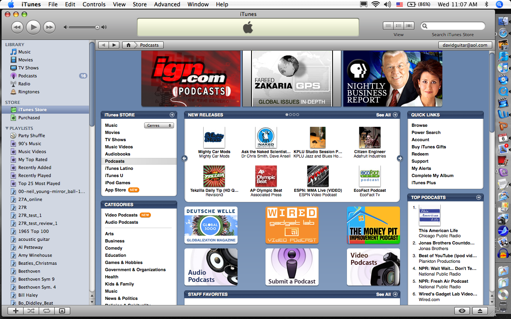Show previous page of New Releases
This screenshot has height=319, width=511.
[x=184, y=158]
